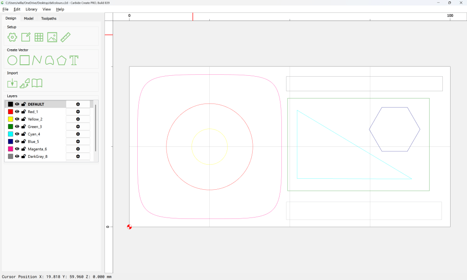This screenshot has height=280, width=467.
Task: Click the Yellow_2 layer color swatch
Action: pyautogui.click(x=10, y=119)
